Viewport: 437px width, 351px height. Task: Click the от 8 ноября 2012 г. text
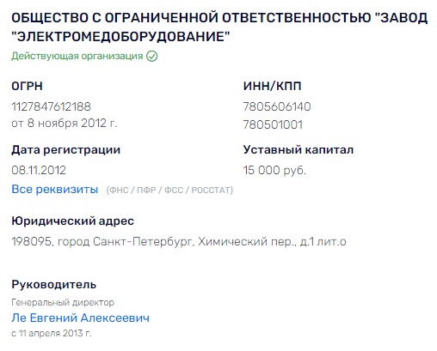point(65,124)
